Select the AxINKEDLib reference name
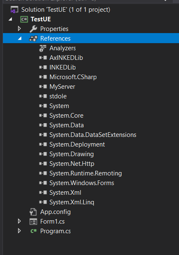Viewport: 179px width, 255px height. 66,58
